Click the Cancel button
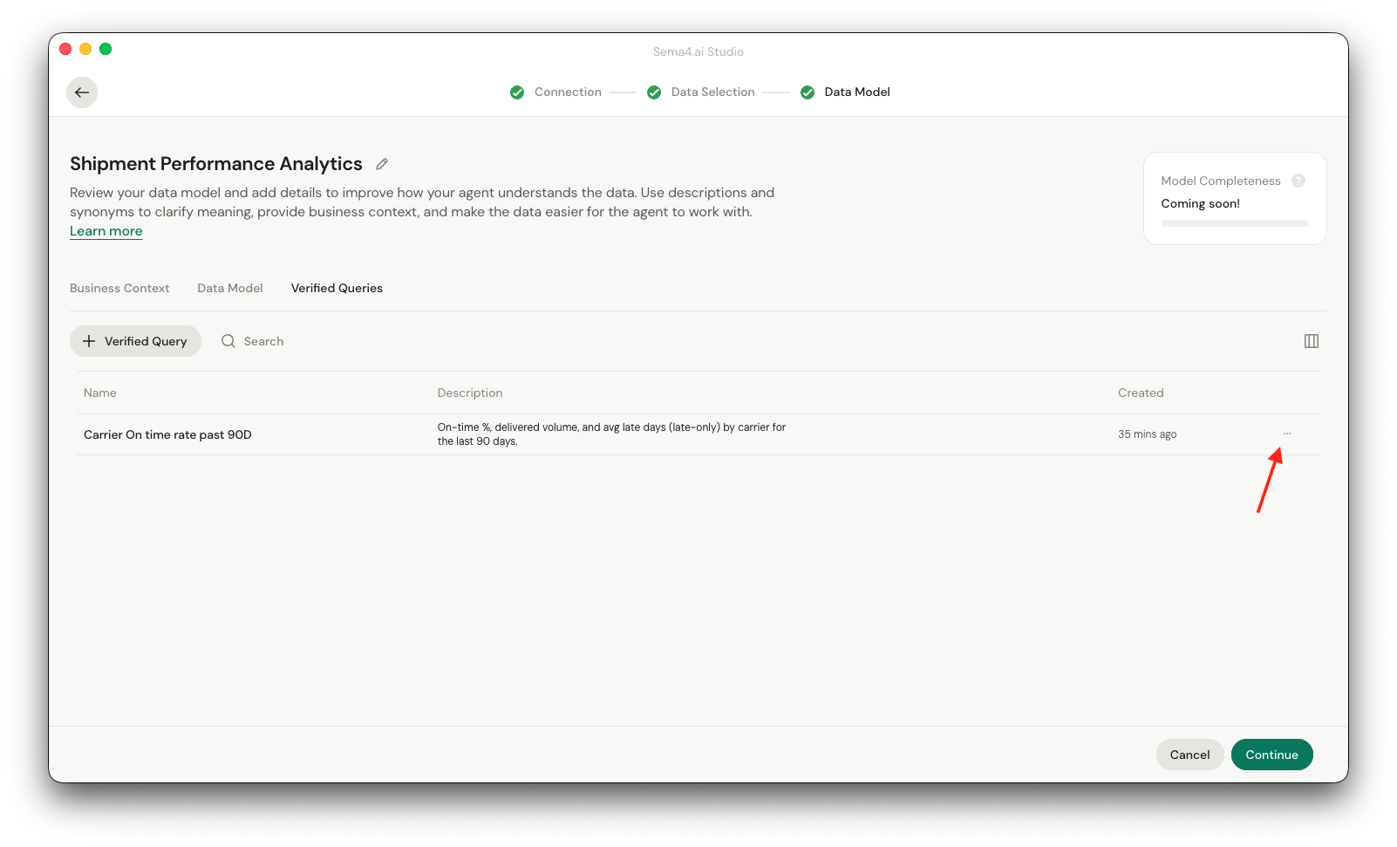This screenshot has height=847, width=1397. coord(1189,755)
